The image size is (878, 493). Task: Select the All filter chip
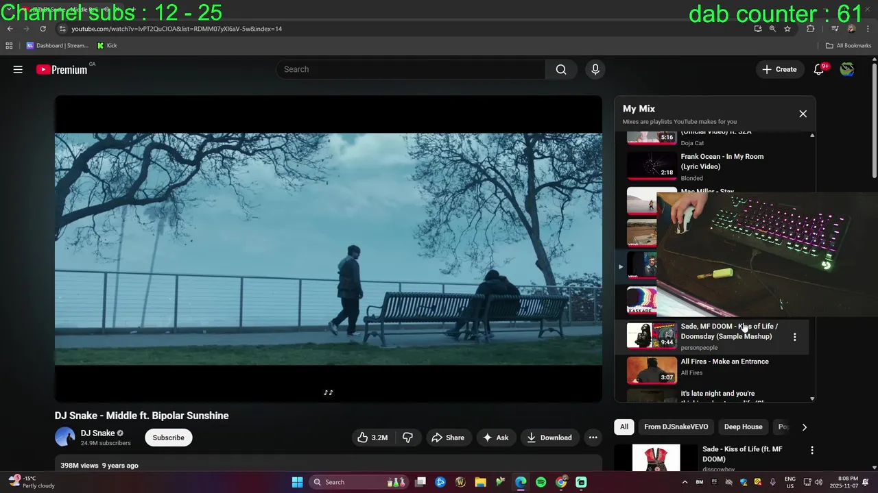tap(624, 427)
